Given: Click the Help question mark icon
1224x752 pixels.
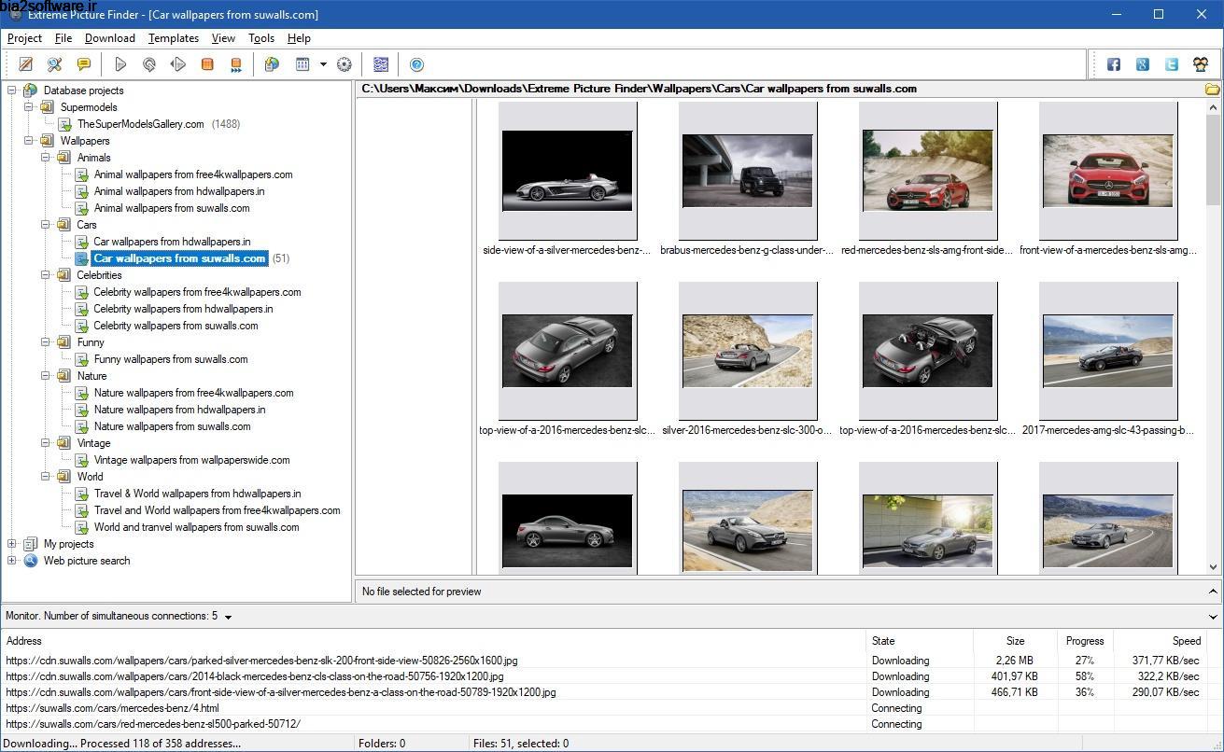Looking at the screenshot, I should pyautogui.click(x=416, y=63).
